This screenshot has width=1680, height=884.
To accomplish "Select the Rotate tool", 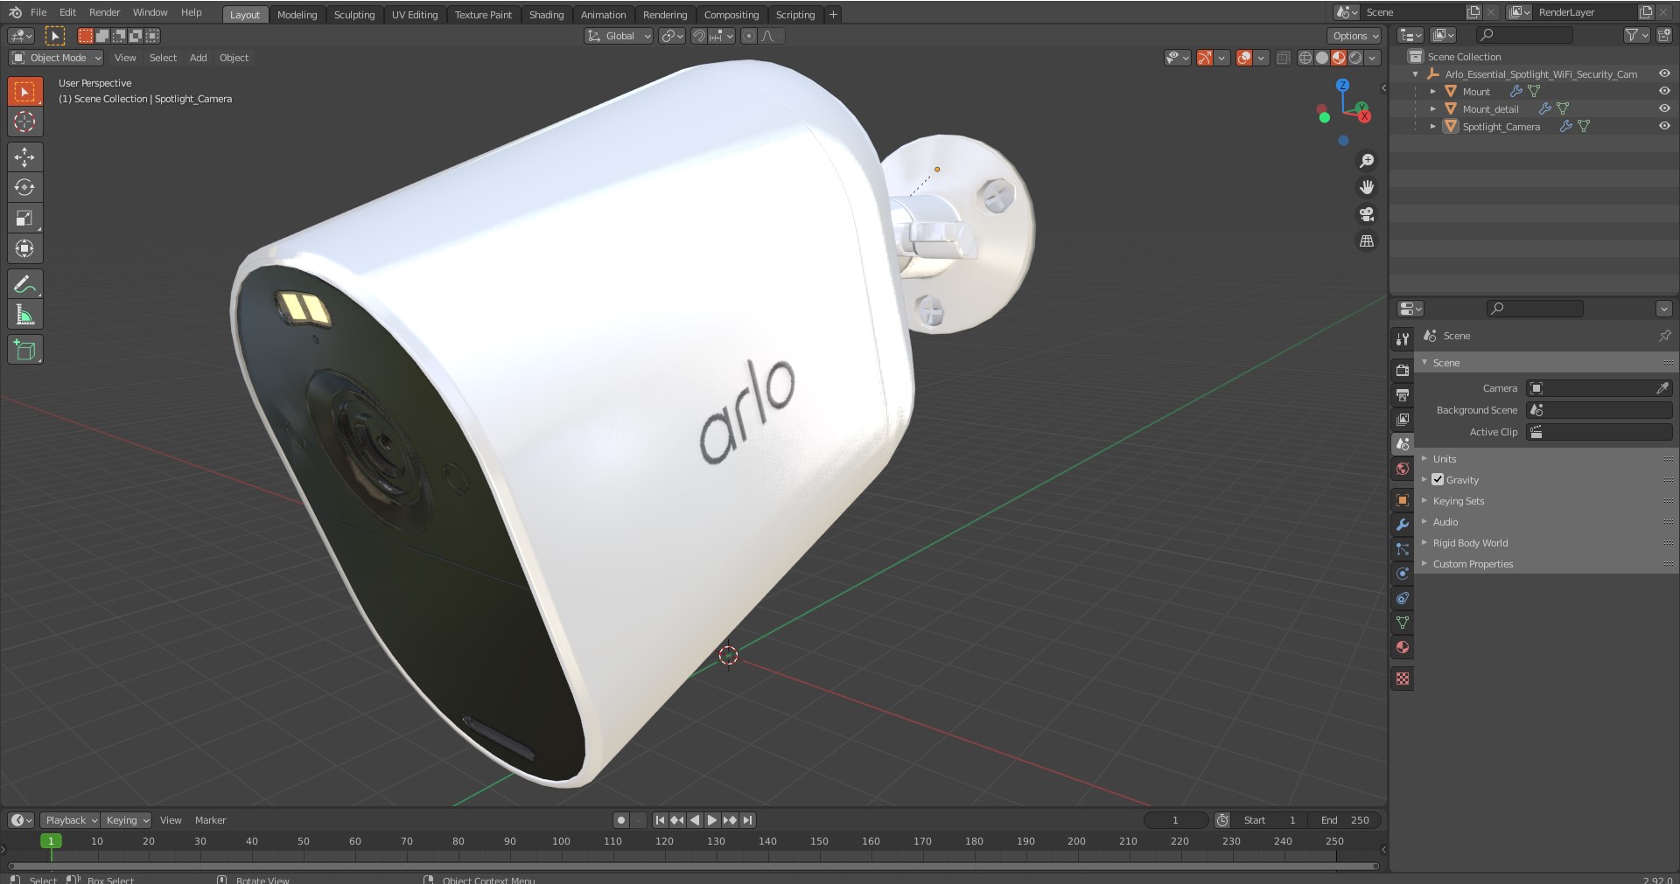I will 24,187.
